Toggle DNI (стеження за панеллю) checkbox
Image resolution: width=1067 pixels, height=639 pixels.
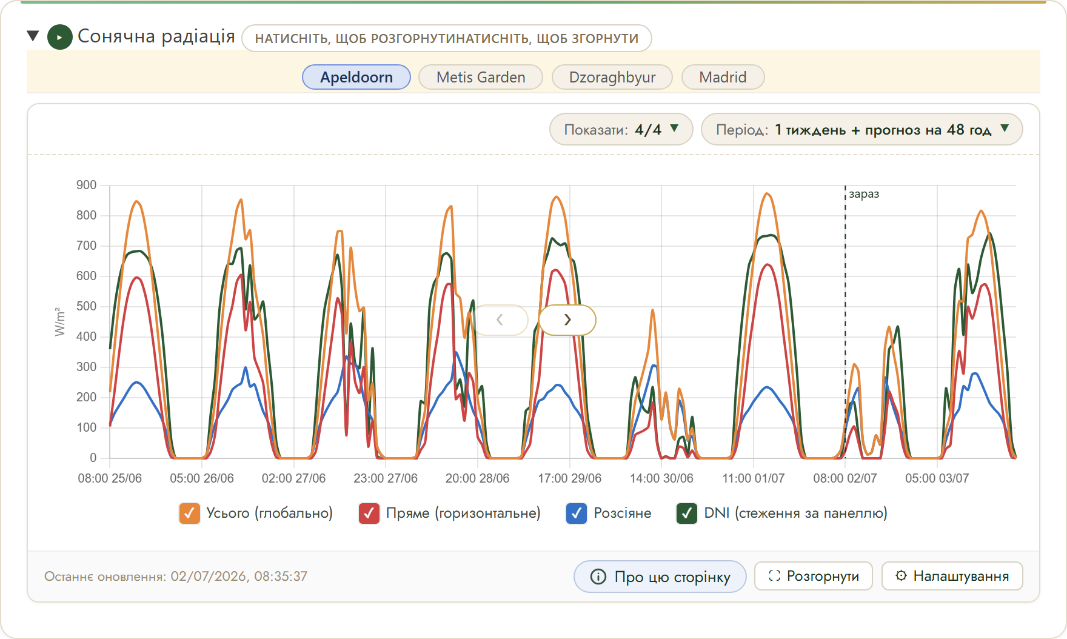(687, 514)
